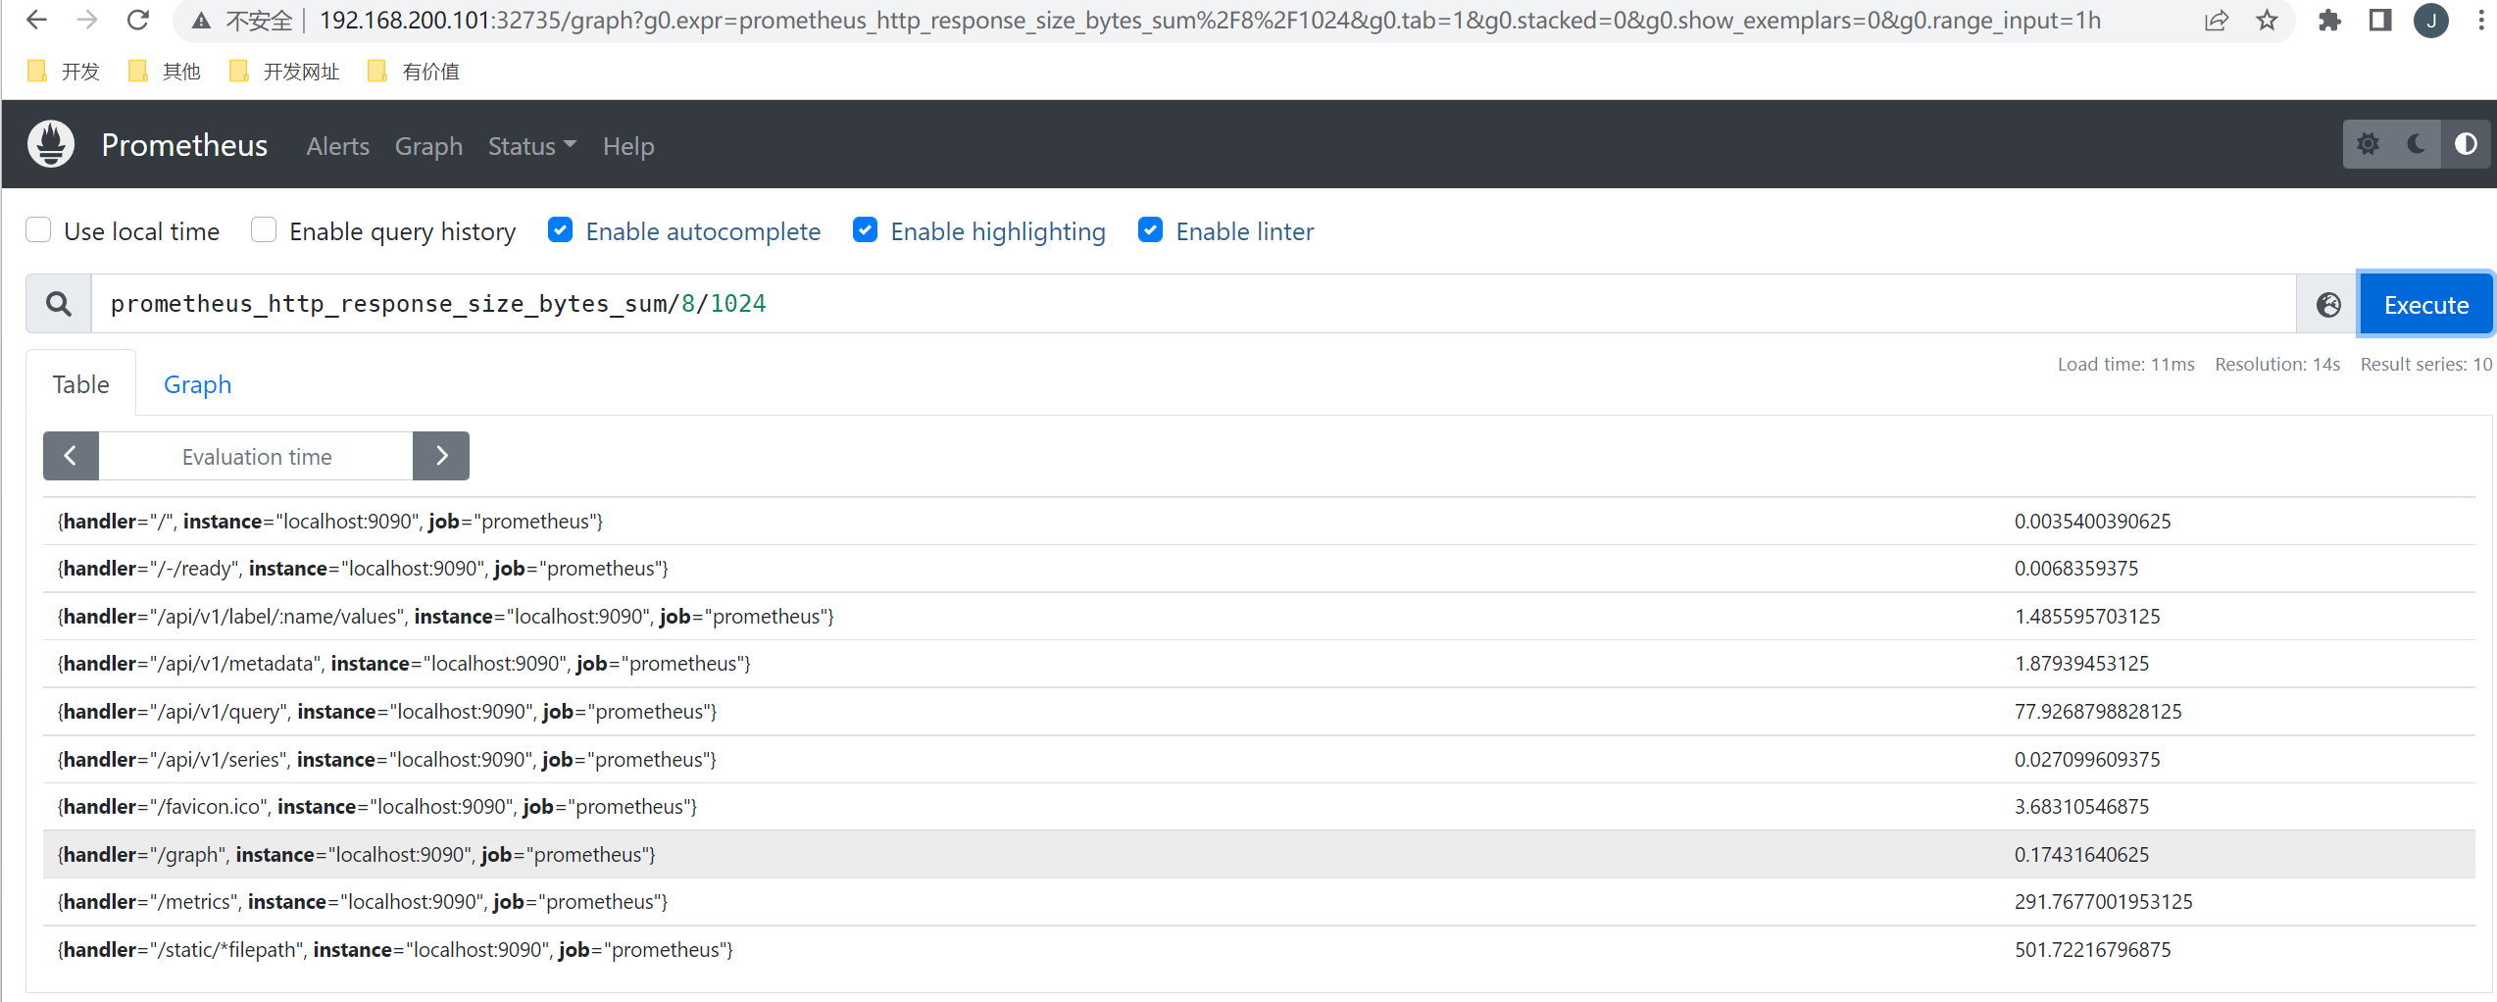Image resolution: width=2497 pixels, height=1002 pixels.
Task: Click the value 0.0035400390625
Action: (2092, 522)
